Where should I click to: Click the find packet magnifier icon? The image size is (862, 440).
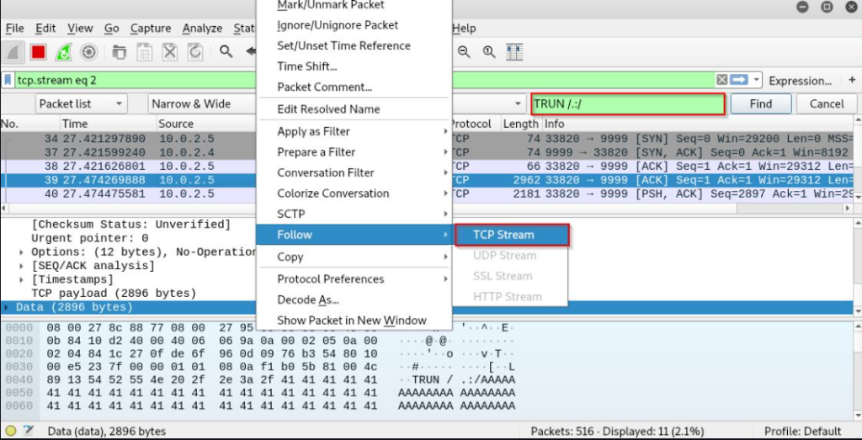click(x=226, y=52)
